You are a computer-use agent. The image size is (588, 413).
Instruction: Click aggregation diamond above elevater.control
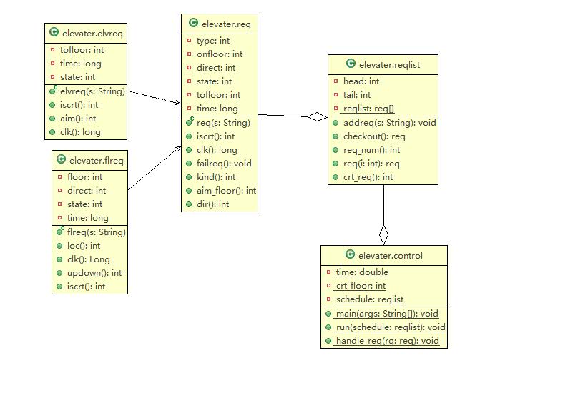[383, 235]
